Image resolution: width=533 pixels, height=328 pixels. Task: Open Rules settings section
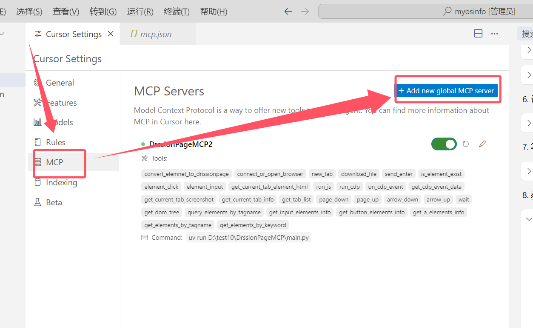coord(74,142)
